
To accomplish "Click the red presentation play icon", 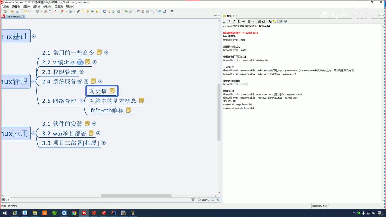I will [62, 11].
